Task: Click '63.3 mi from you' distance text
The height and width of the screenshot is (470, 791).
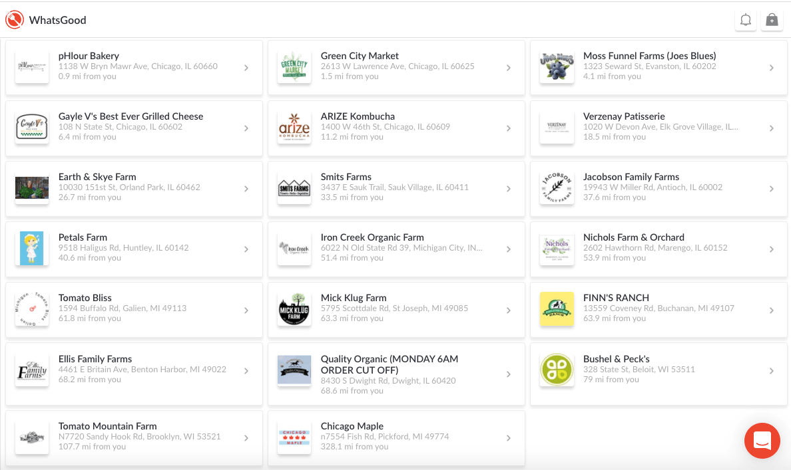Action: point(352,318)
